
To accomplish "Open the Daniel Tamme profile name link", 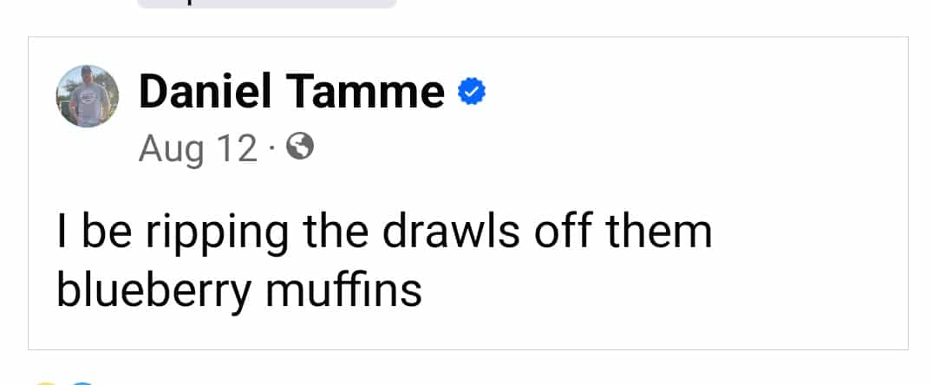I will pos(291,91).
